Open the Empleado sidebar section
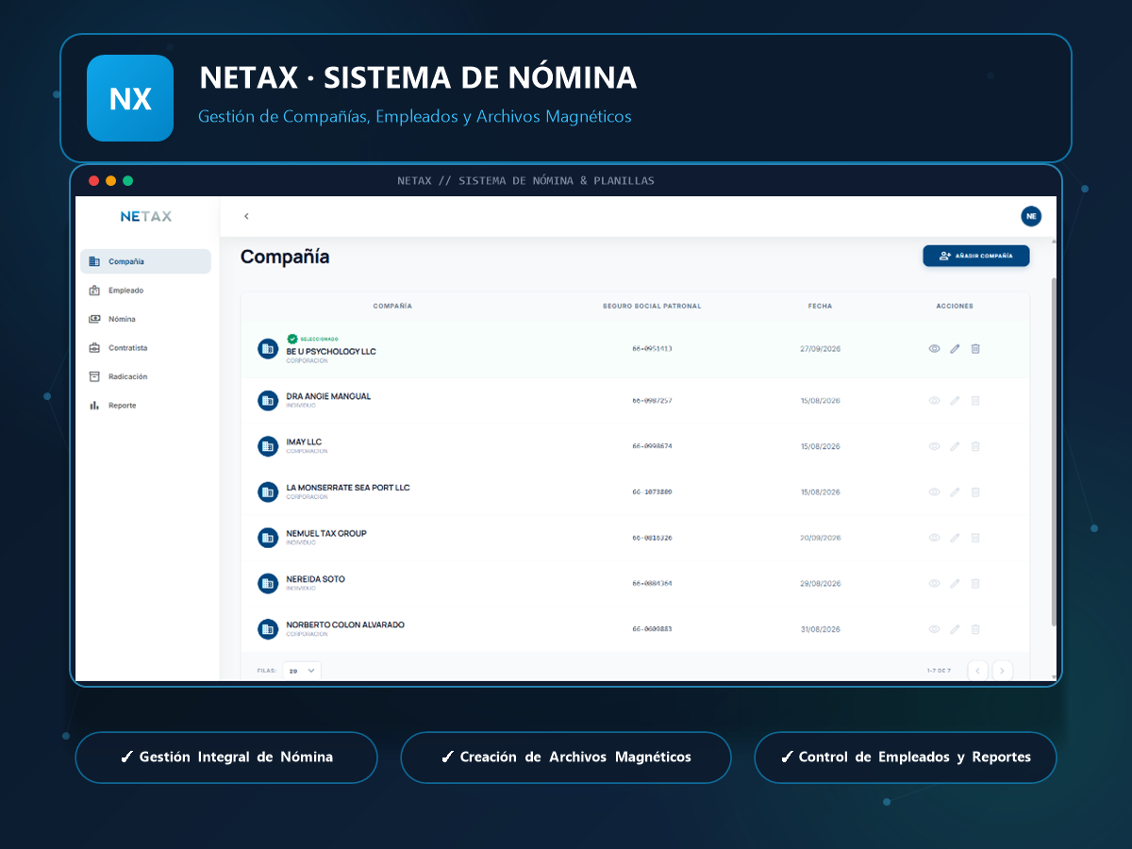1132x849 pixels. [146, 291]
